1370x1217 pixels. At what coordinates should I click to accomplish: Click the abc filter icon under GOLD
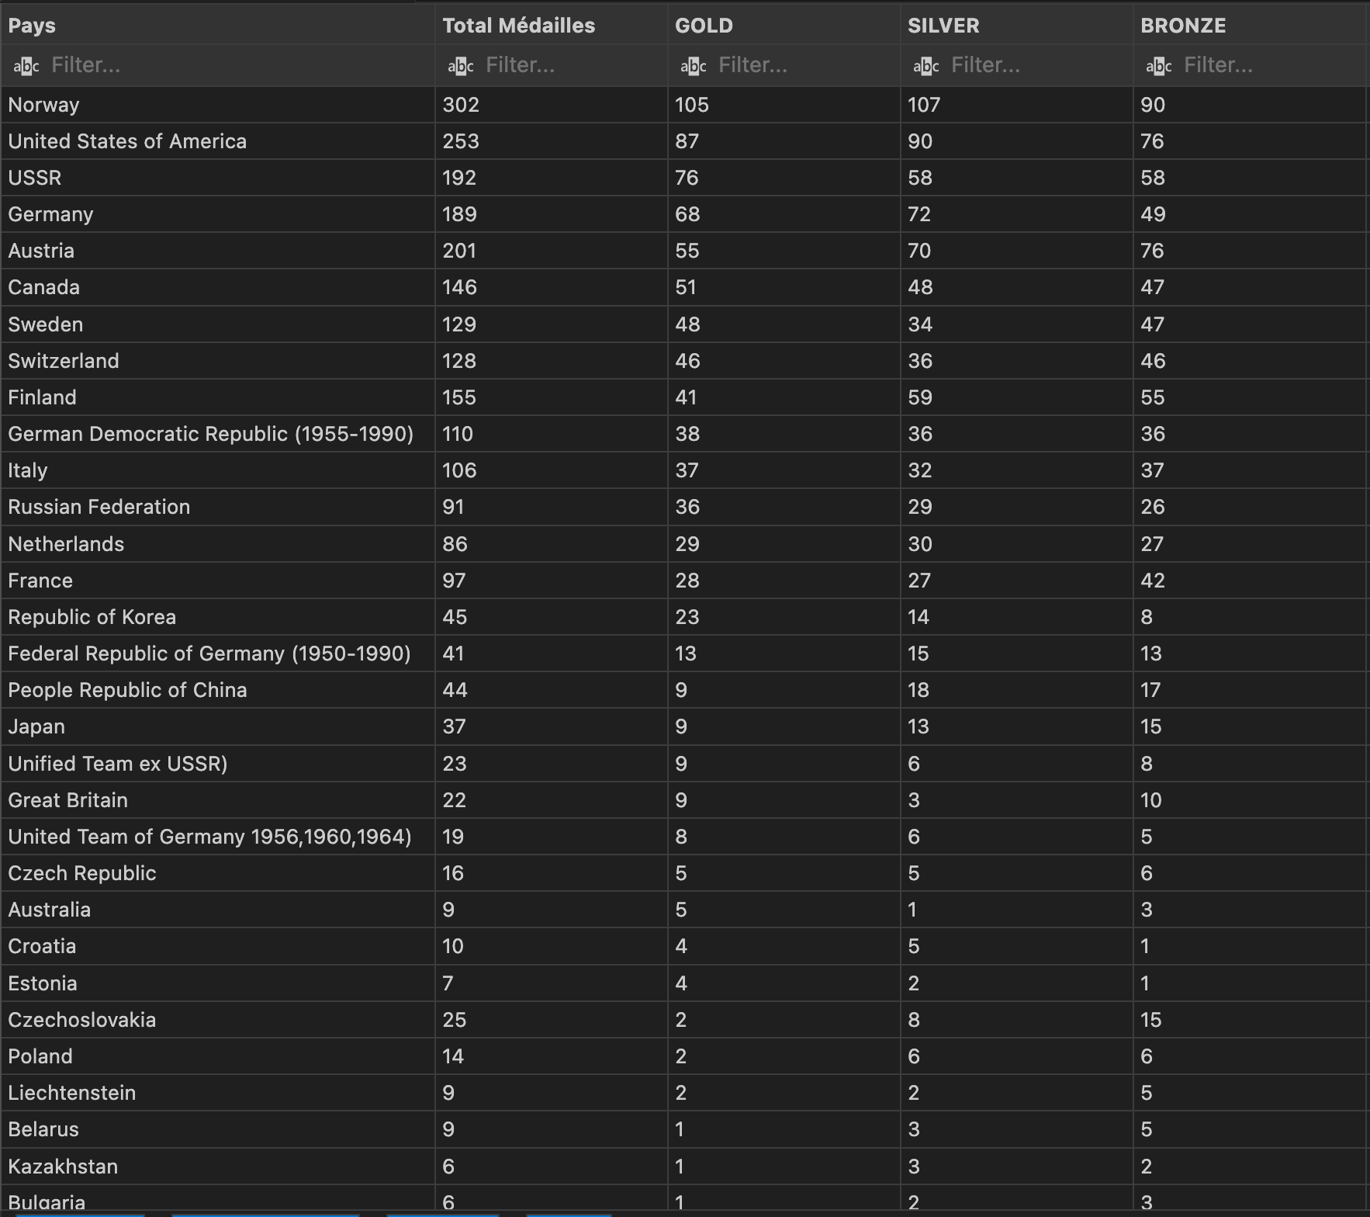click(694, 66)
